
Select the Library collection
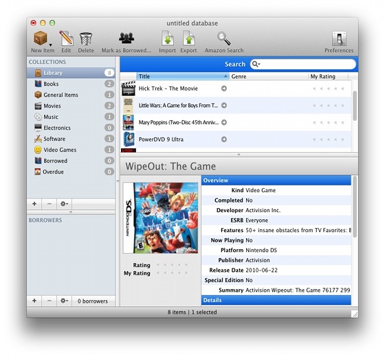(71, 73)
